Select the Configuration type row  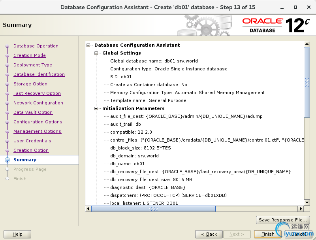[169, 69]
